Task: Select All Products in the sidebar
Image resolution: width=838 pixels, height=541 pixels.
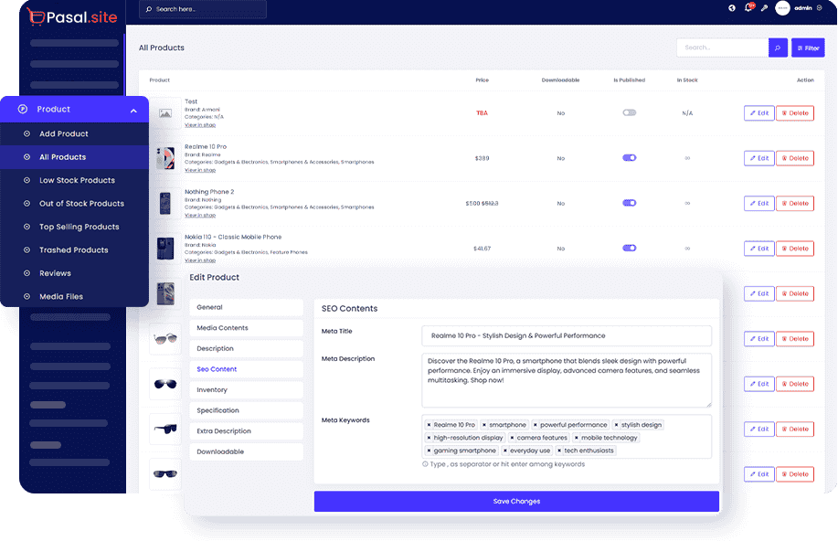Action: click(x=74, y=157)
